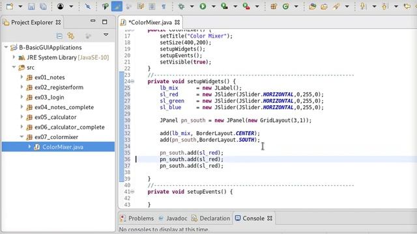Click line number 36 in the gutter
The image size is (417, 234).
pos(128,159)
